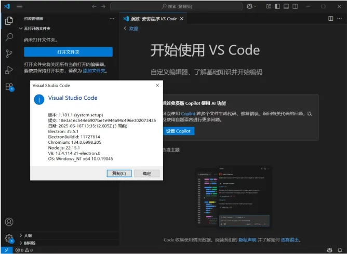Open the Extensions view
Screen dimensions: 347x254
pyautogui.click(x=9, y=87)
